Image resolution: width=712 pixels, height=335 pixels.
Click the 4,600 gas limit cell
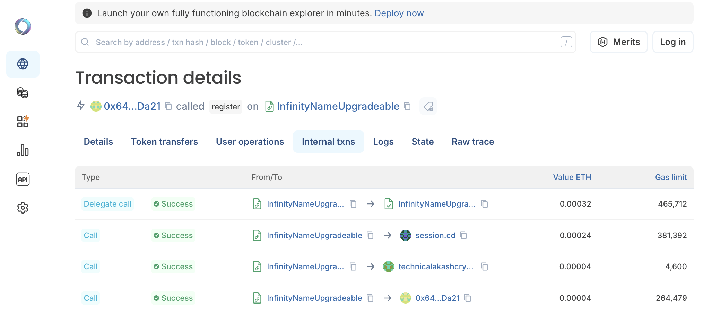pyautogui.click(x=676, y=266)
